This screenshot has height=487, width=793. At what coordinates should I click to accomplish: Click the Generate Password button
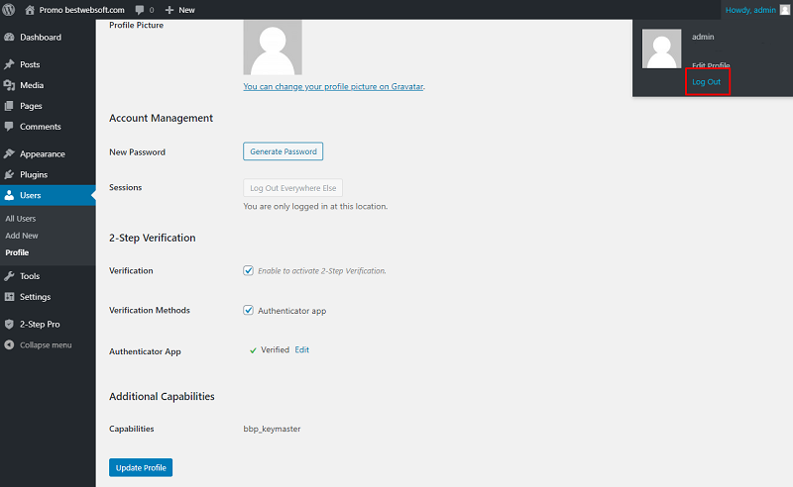pos(283,151)
